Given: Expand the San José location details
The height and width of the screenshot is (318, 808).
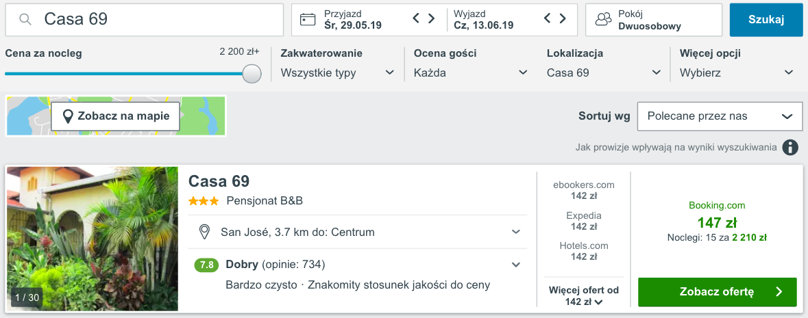Looking at the screenshot, I should (x=516, y=232).
